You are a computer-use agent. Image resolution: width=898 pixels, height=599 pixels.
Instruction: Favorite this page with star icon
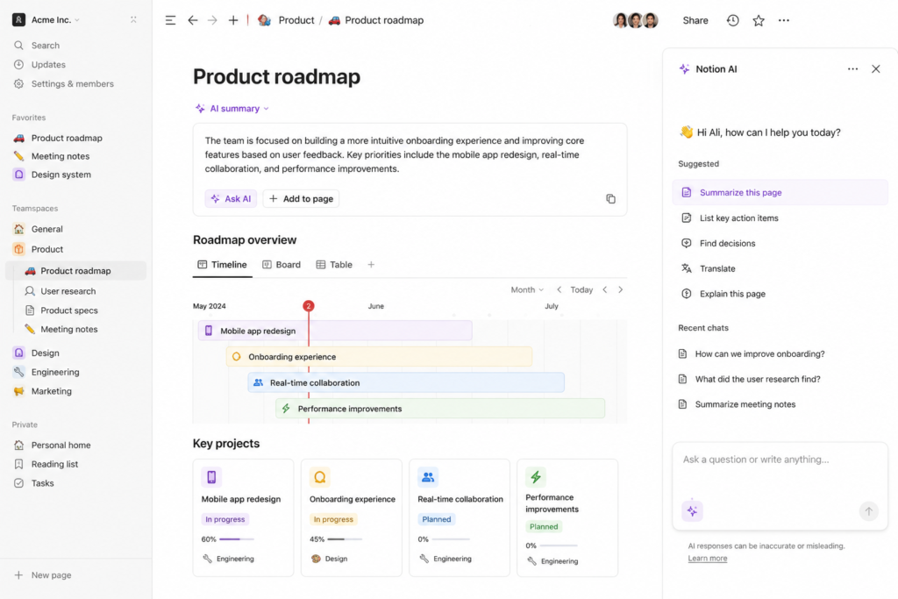pyautogui.click(x=759, y=21)
